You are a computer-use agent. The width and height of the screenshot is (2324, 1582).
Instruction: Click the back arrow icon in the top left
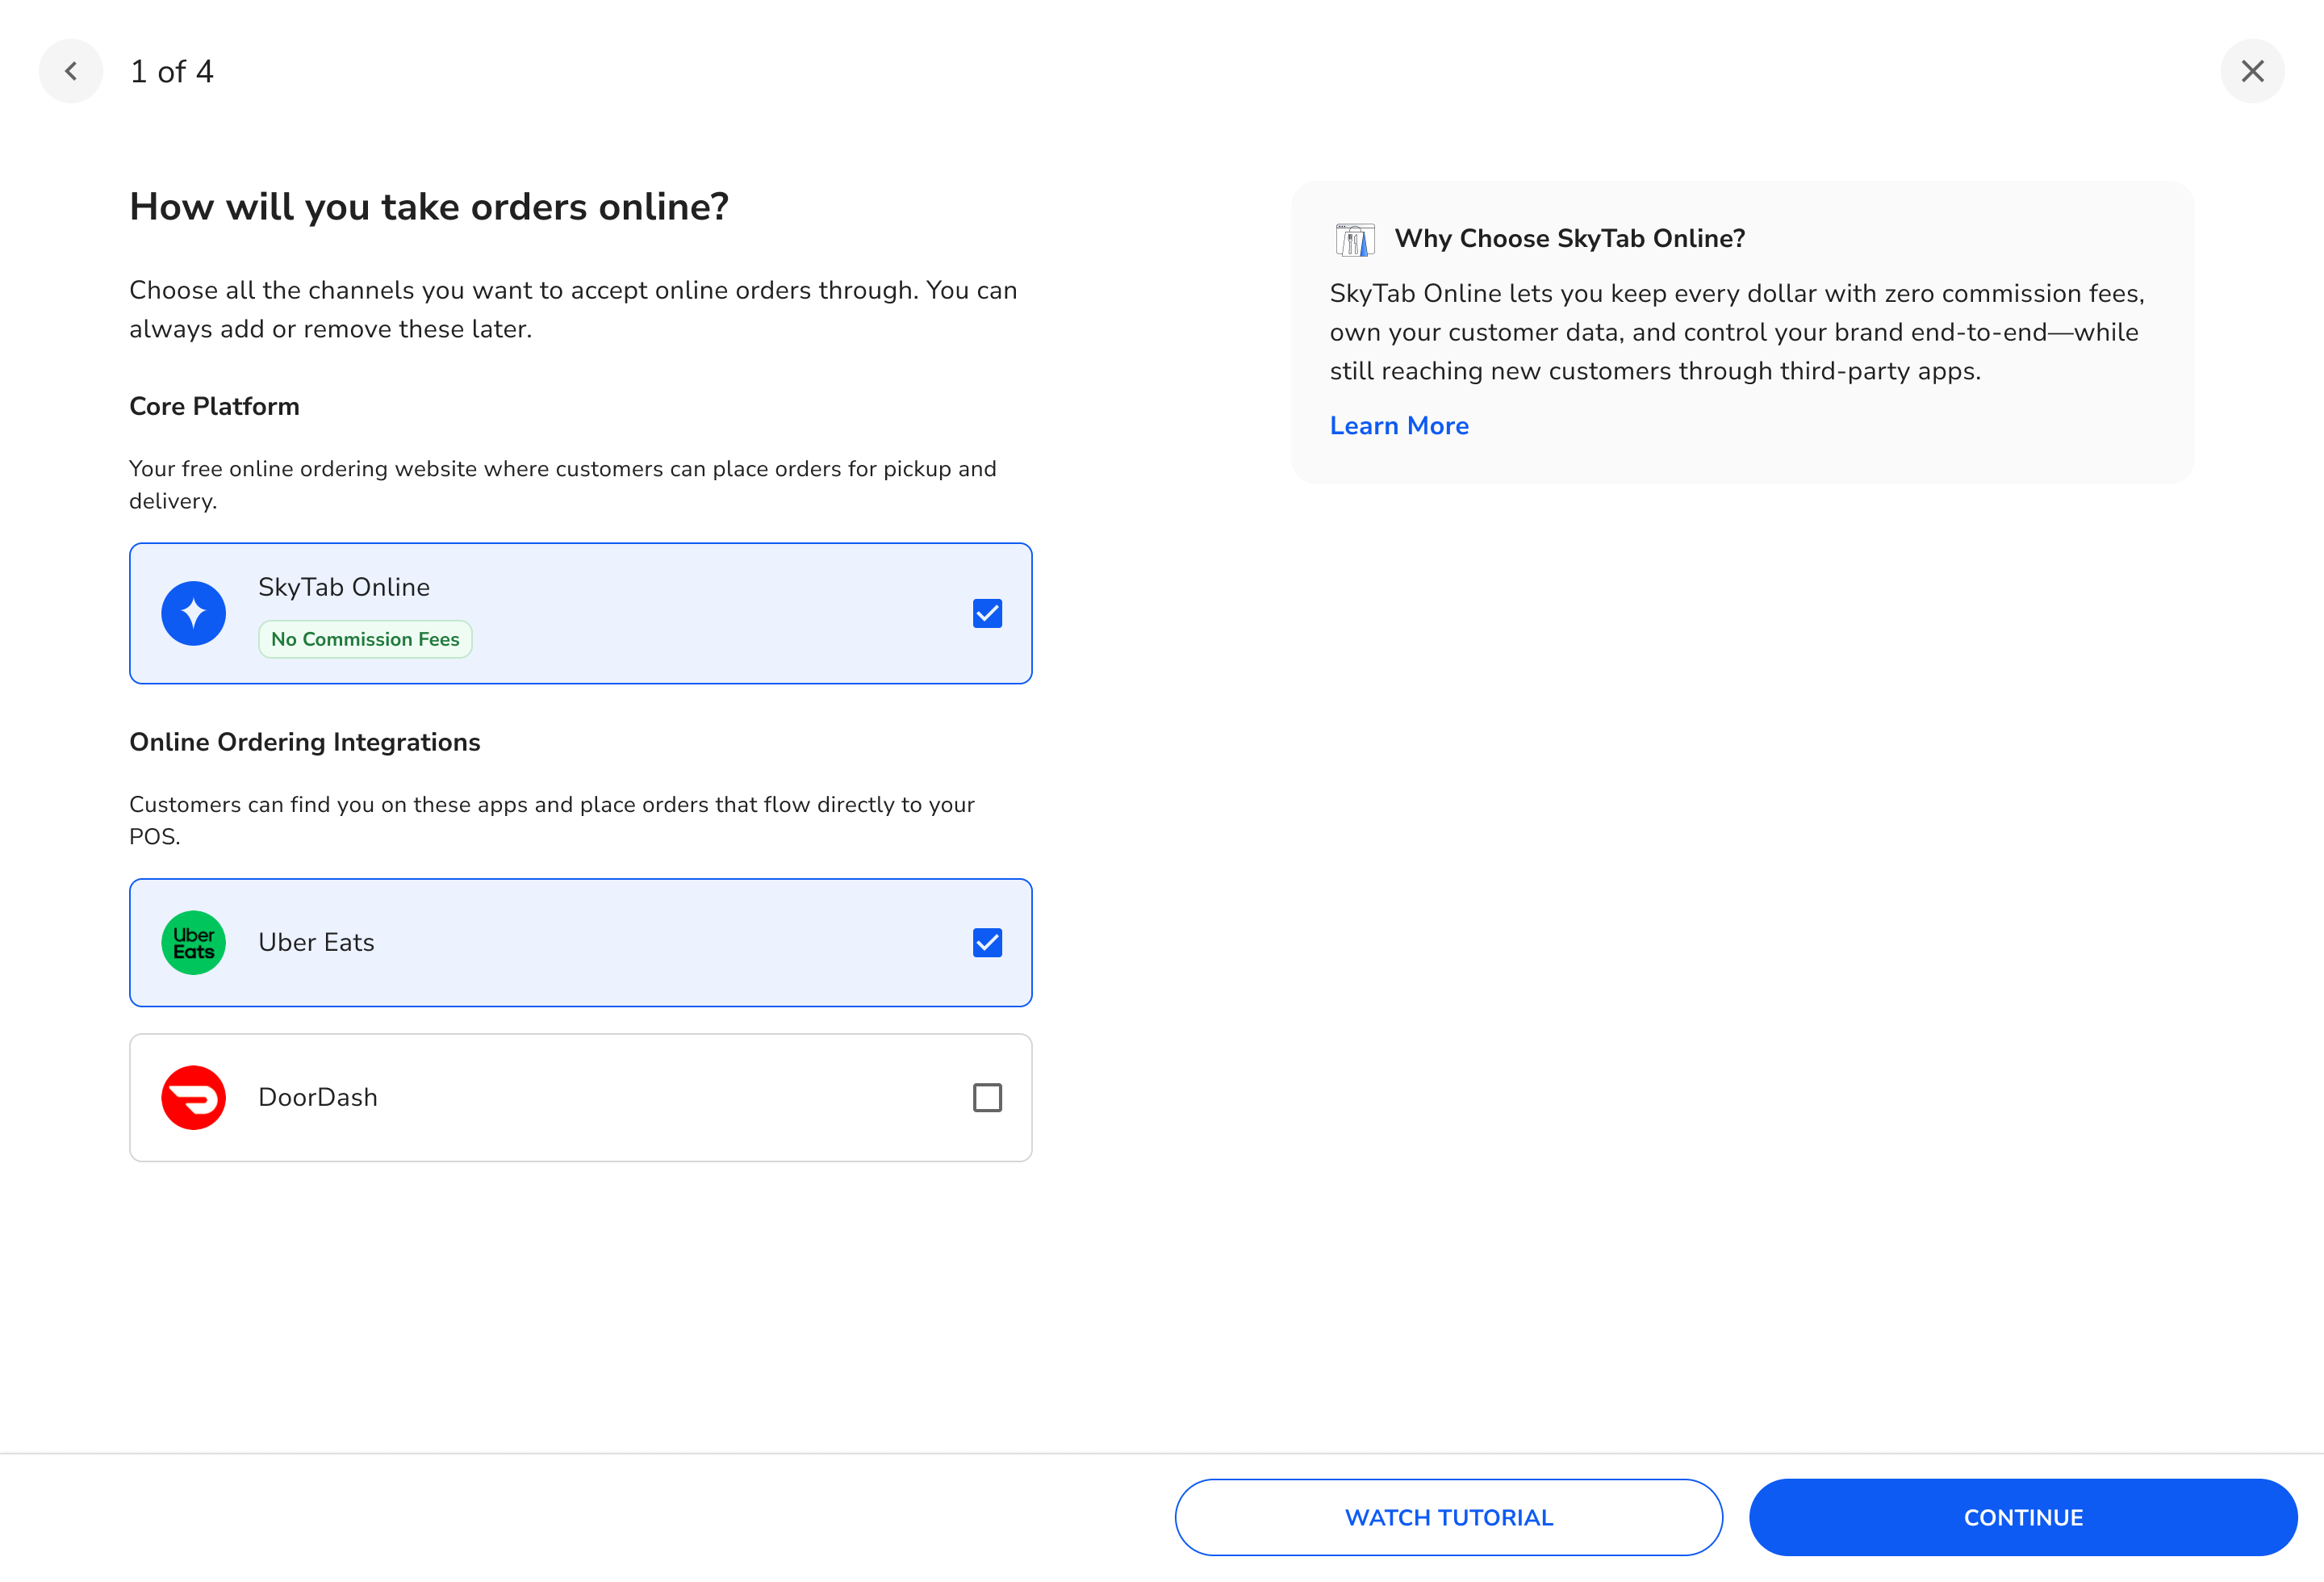point(71,71)
